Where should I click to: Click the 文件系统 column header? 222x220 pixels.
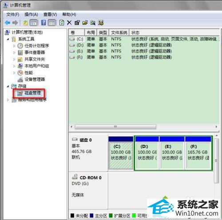click(119, 32)
